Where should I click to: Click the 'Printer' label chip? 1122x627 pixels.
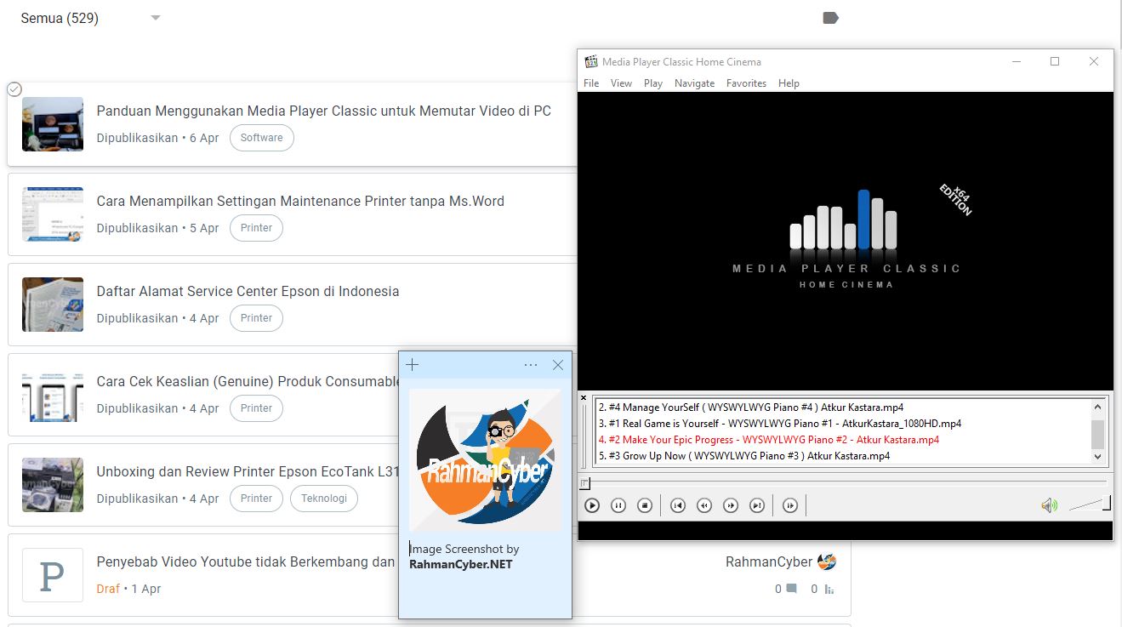[x=256, y=228]
